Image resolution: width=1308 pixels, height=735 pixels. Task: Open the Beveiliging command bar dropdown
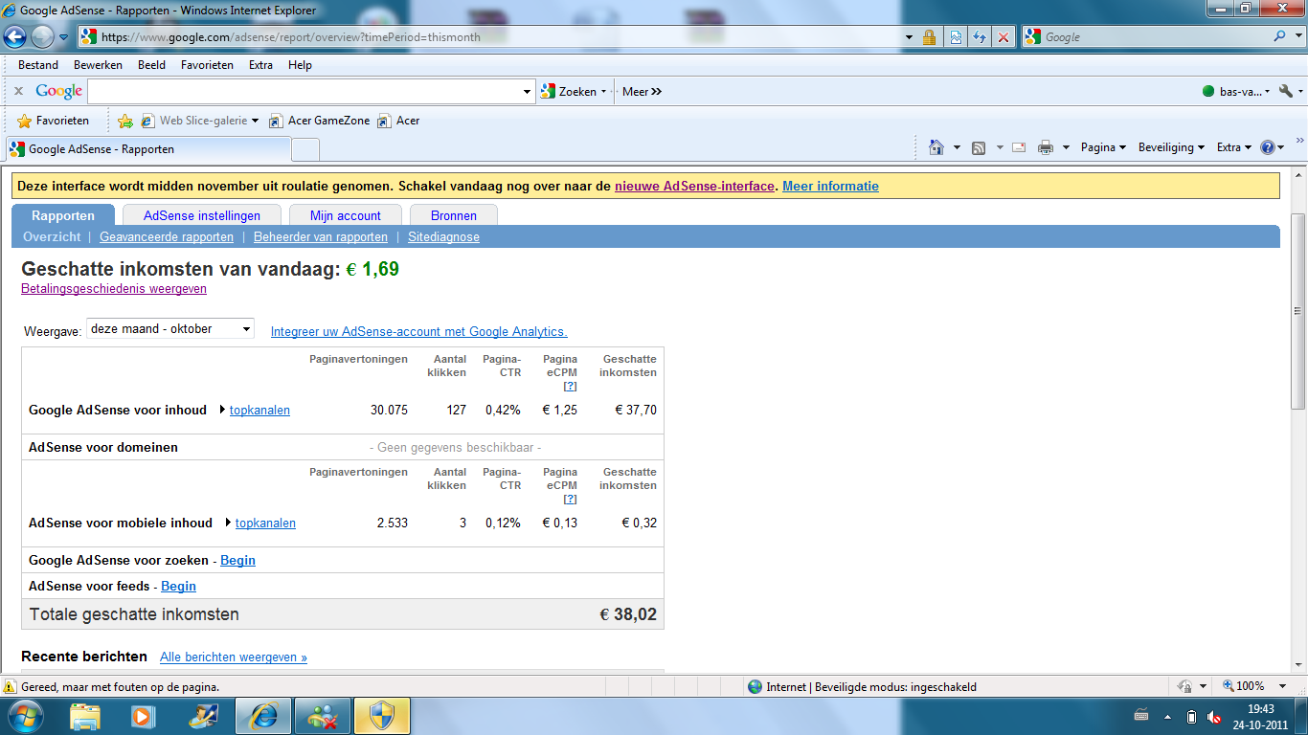[x=1173, y=147]
